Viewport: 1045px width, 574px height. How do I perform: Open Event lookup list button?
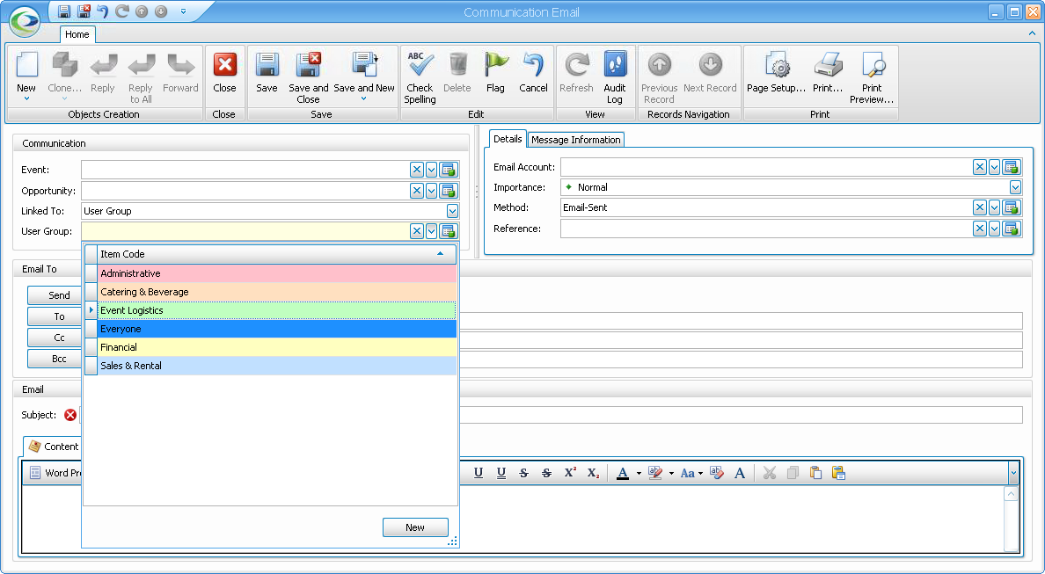(x=448, y=170)
